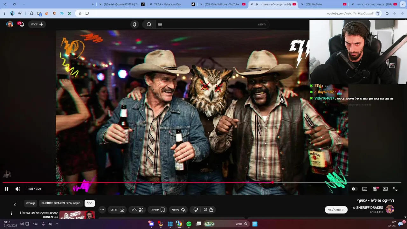Open the SHERIFF DRAKES channel name link
This screenshot has height=229, width=407.
point(369,208)
